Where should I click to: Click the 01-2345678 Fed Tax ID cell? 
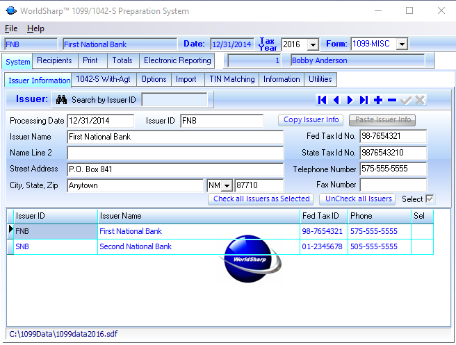pos(324,247)
